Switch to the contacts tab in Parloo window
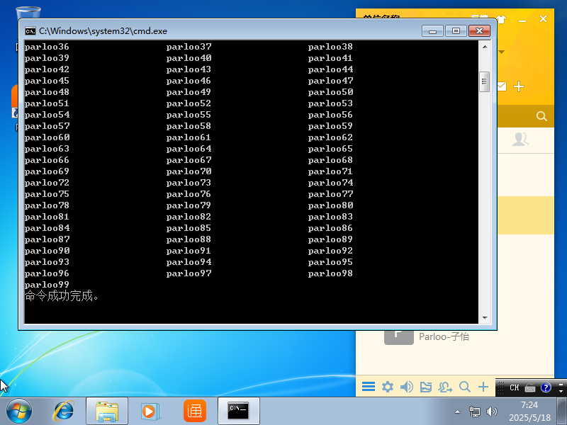This screenshot has width=567, height=425. 520,139
